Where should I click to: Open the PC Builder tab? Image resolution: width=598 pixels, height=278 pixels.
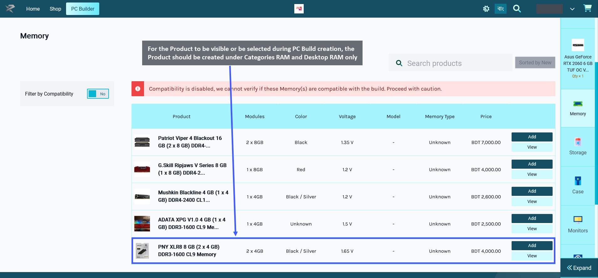(x=83, y=9)
